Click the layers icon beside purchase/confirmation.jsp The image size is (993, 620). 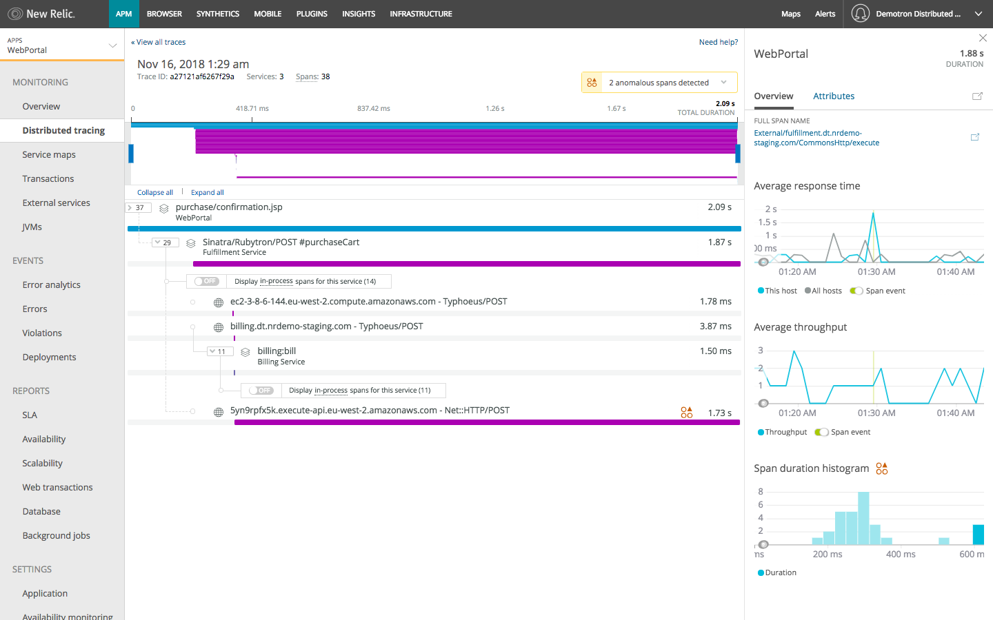tap(164, 209)
